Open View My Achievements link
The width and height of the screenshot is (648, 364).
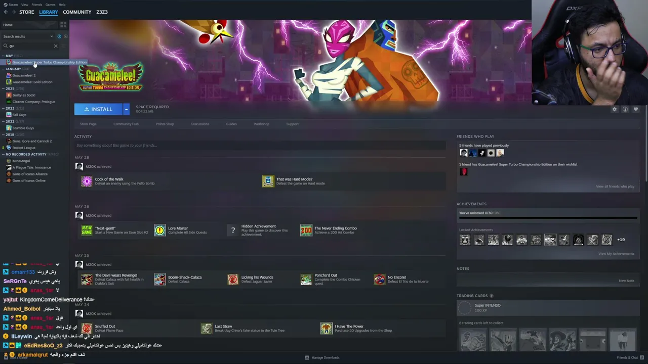point(616,254)
